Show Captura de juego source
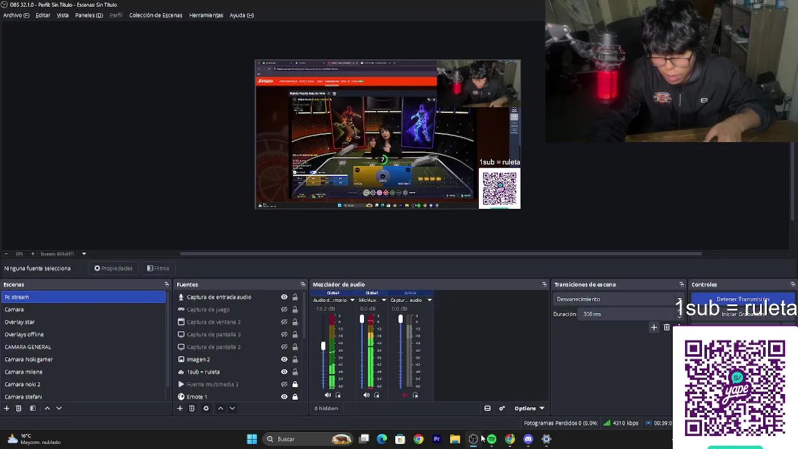Screen dimensions: 798x449 (284, 309)
